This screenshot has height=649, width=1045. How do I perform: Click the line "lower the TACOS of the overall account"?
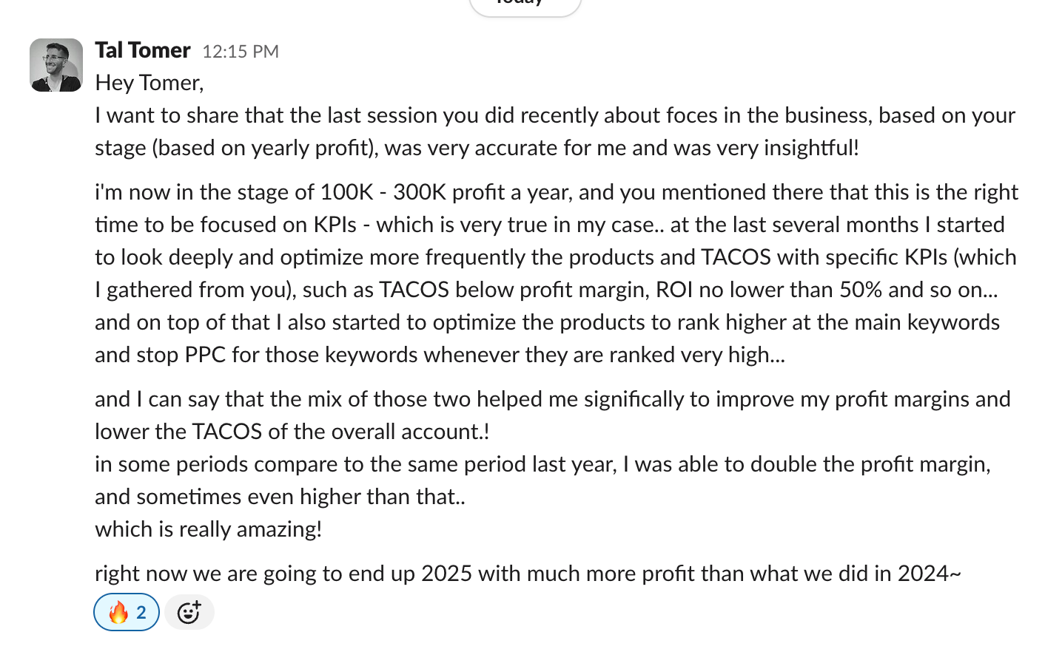292,432
